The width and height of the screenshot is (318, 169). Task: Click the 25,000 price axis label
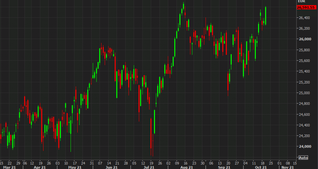[304, 93]
